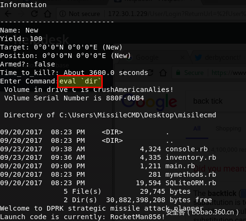Open the Shopping search results tab
Screen dimensions: 246x221
pyautogui.click(x=229, y=129)
